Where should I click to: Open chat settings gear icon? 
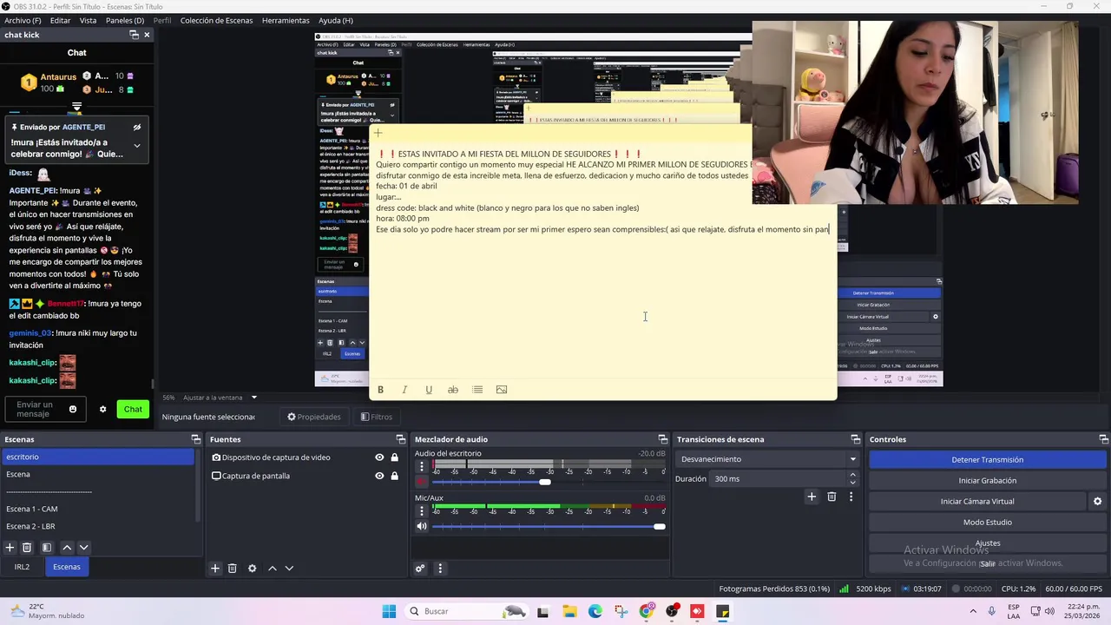click(102, 410)
